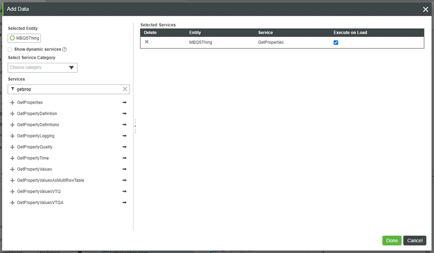
Task: Enable the Show dynamic services checkbox
Action: click(x=10, y=49)
